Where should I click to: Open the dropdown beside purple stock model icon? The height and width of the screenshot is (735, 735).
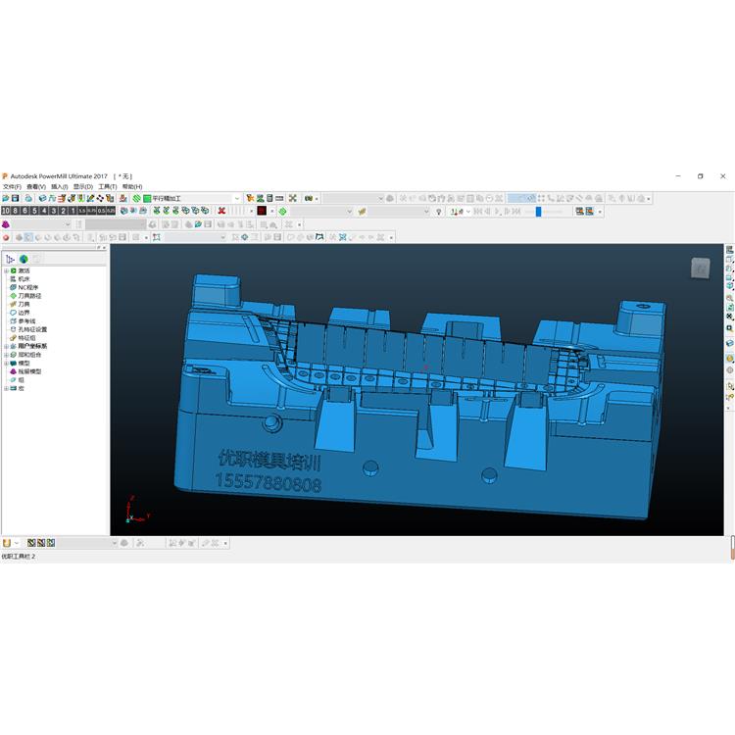(67, 224)
